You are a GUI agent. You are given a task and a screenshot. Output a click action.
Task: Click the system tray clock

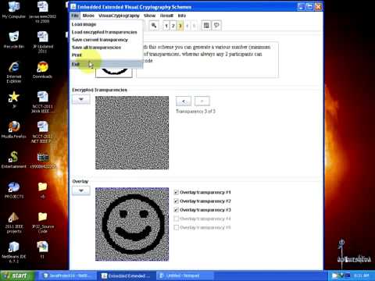click(x=362, y=276)
